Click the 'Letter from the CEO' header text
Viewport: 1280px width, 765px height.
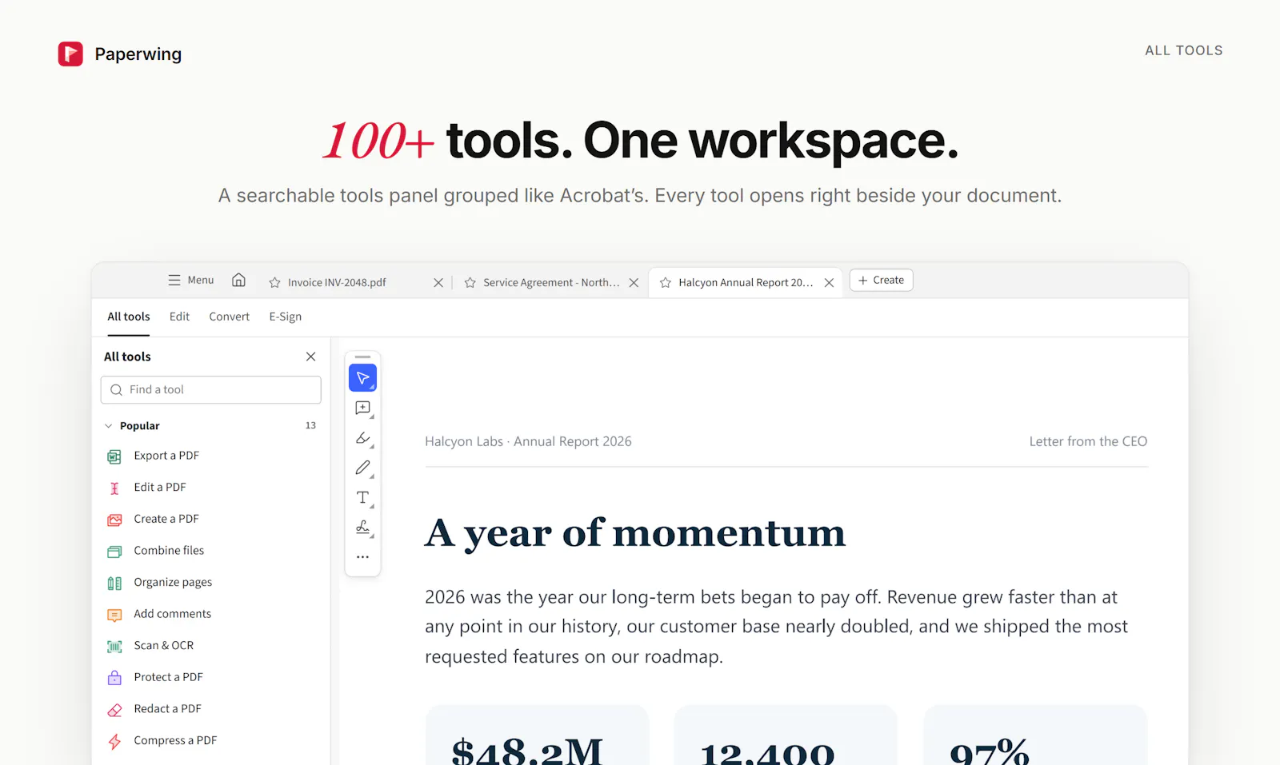(1088, 441)
